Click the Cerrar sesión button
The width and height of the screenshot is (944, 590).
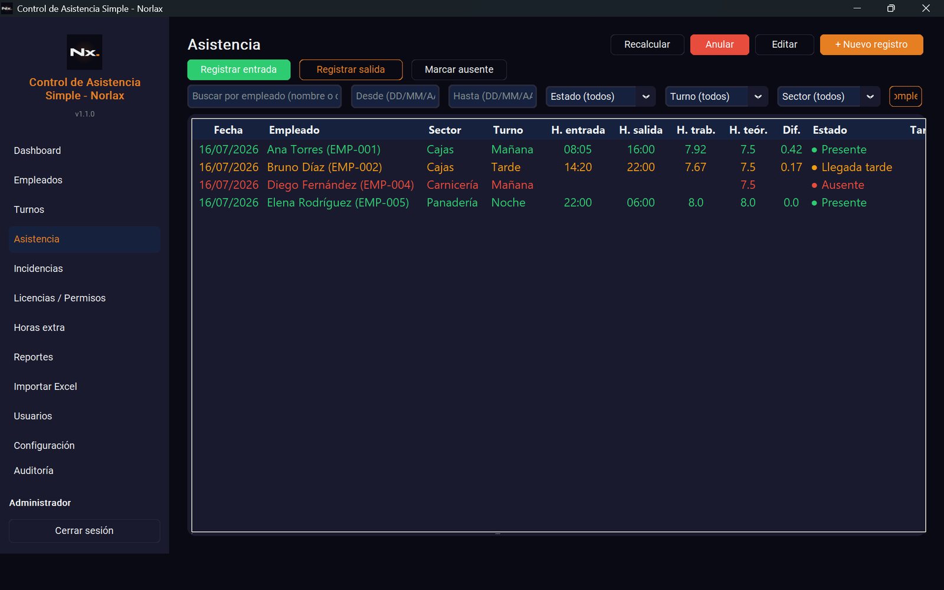[84, 531]
